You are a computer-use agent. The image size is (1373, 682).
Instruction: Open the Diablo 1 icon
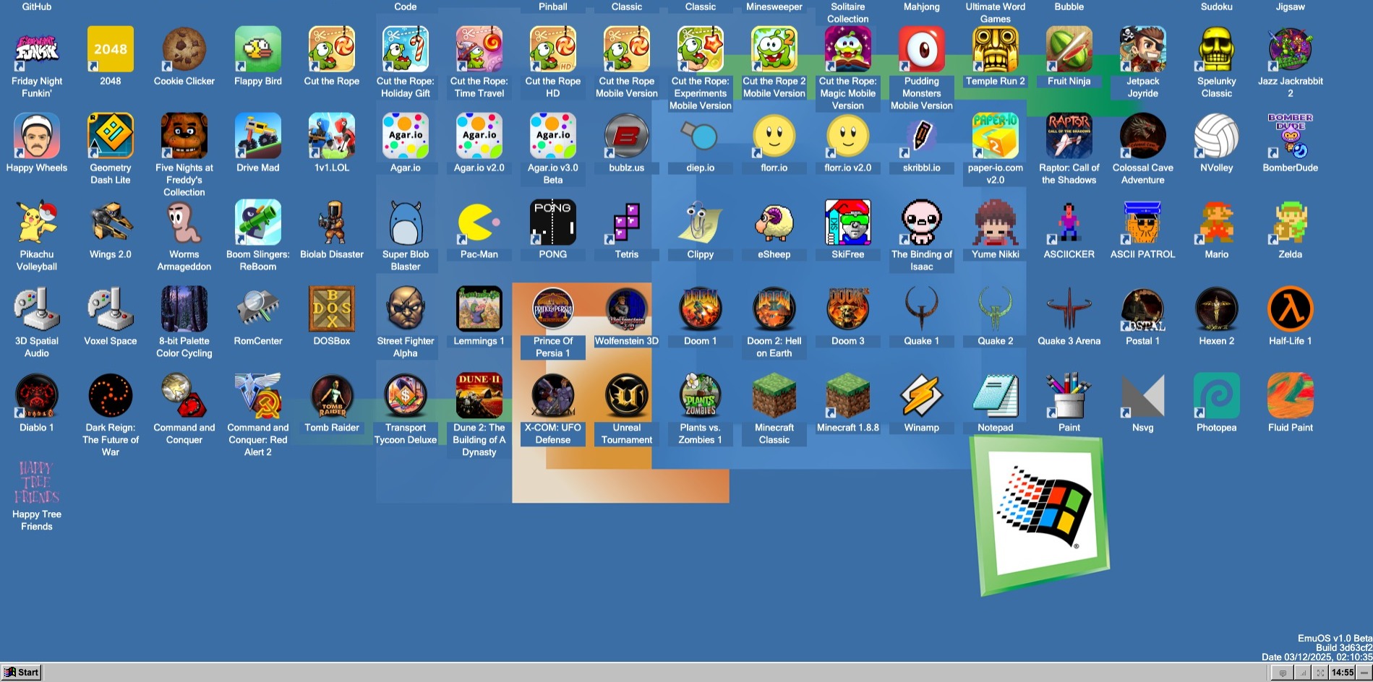coord(37,396)
